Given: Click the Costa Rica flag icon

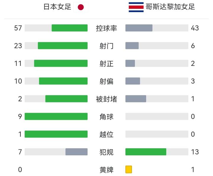Looking at the screenshot, I should 136,7.
